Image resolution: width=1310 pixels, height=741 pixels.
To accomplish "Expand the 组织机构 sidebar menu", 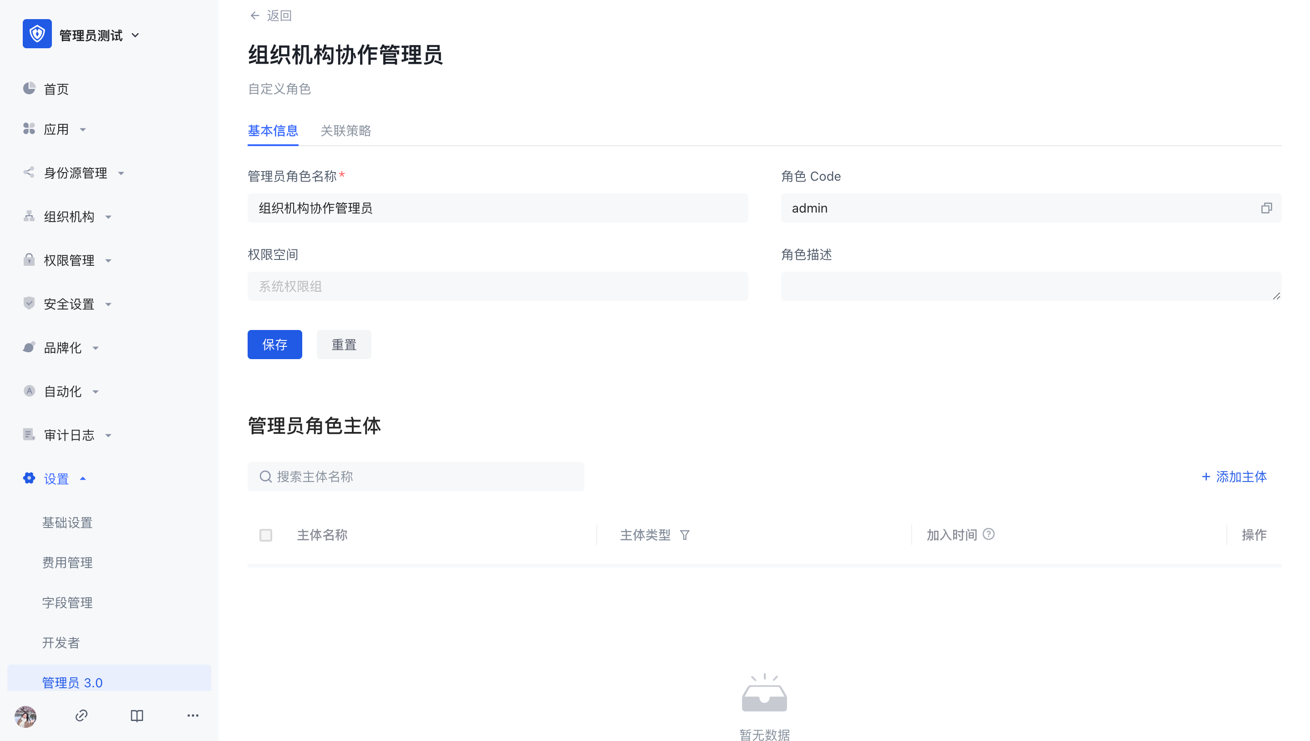I will pos(69,217).
